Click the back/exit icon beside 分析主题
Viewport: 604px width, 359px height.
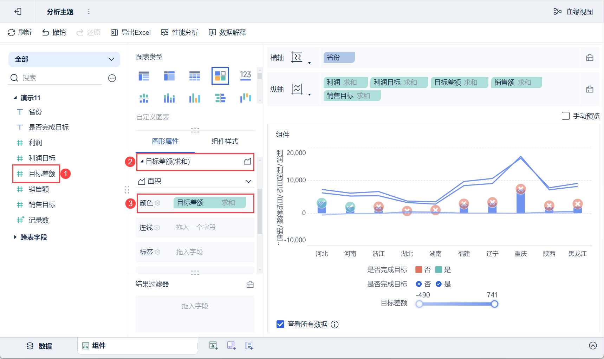point(18,12)
